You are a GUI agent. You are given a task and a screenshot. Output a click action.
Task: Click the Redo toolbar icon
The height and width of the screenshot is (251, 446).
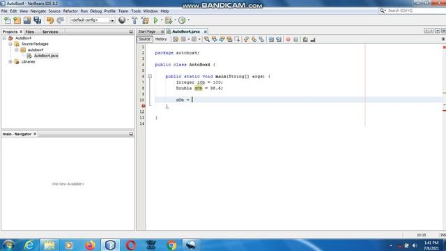(60, 20)
